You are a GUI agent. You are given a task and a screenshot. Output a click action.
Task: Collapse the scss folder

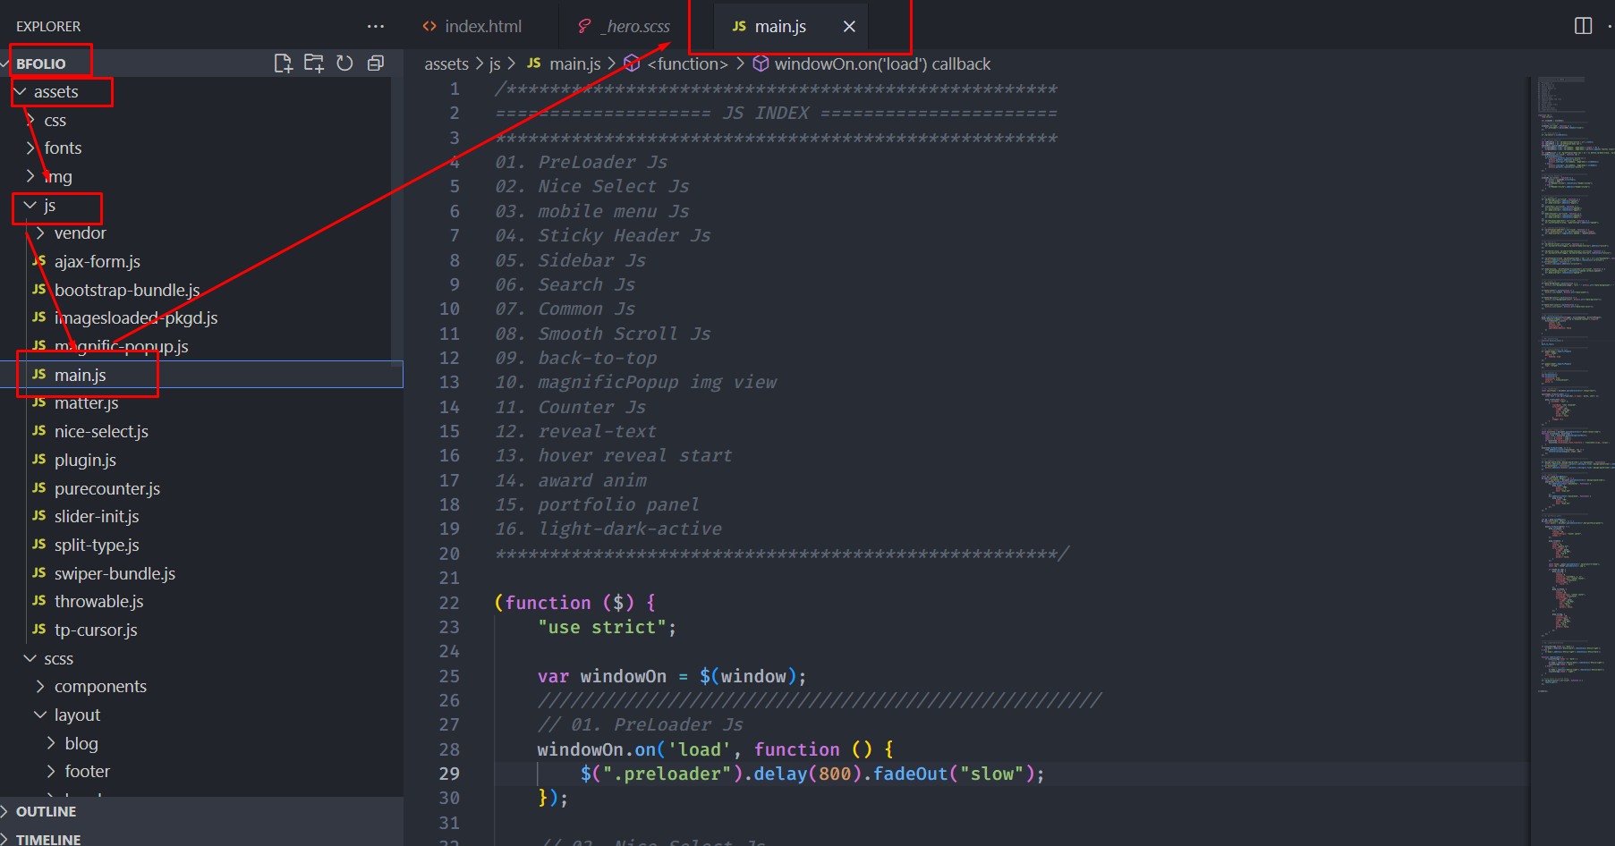[x=58, y=659]
